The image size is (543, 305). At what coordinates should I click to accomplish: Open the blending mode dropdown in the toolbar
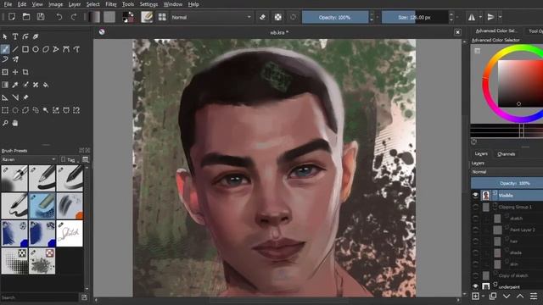(x=211, y=17)
